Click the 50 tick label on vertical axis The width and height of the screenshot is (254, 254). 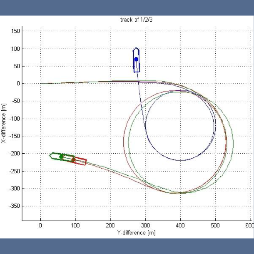pyautogui.click(x=17, y=66)
